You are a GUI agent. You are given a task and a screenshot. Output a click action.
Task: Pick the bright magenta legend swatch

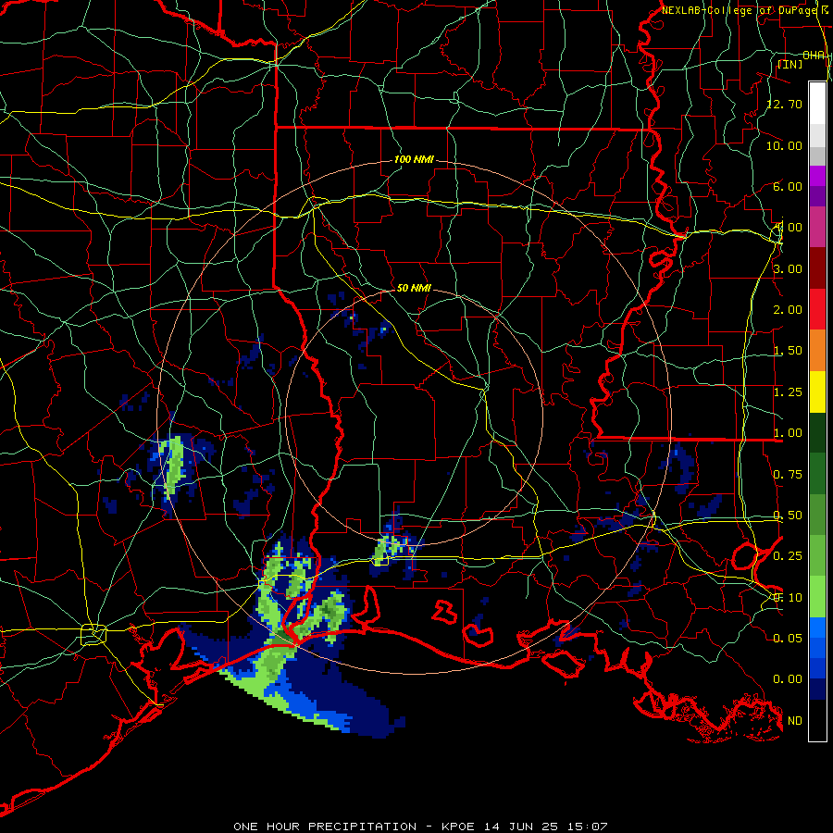pyautogui.click(x=817, y=177)
